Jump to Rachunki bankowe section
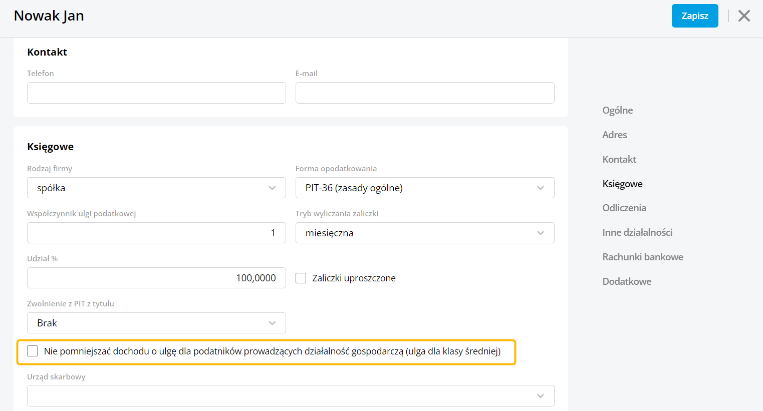The image size is (763, 411). (x=643, y=257)
